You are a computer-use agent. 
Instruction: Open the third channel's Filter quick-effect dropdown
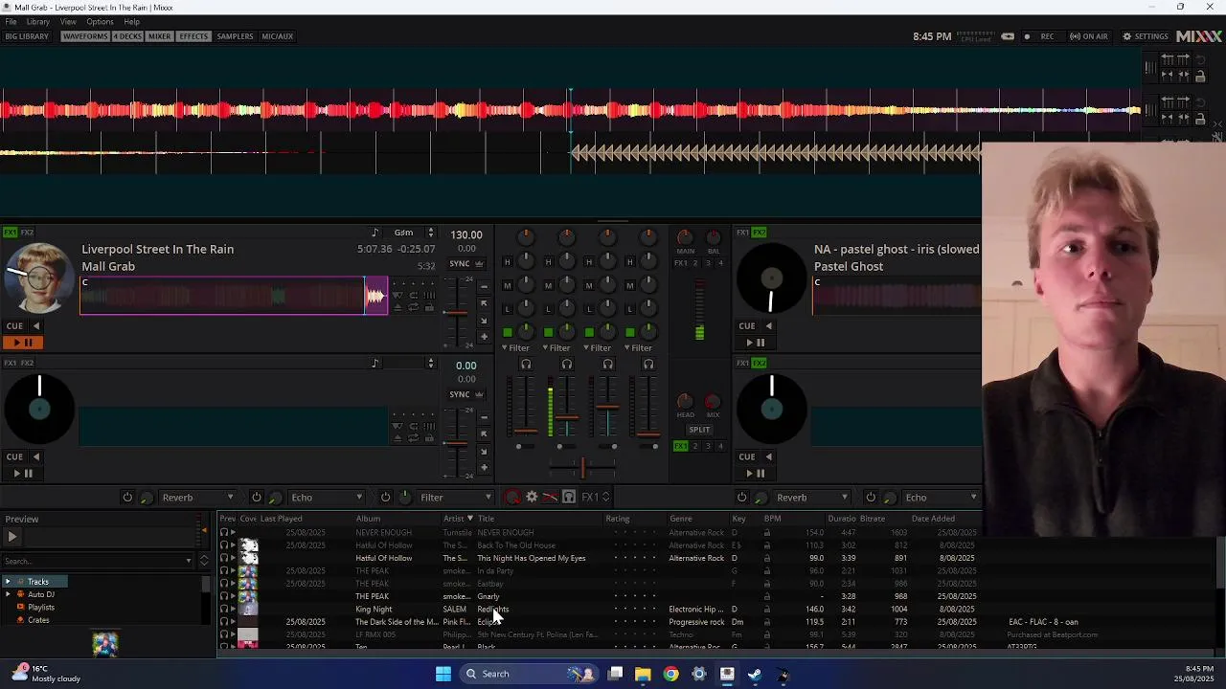coord(597,347)
